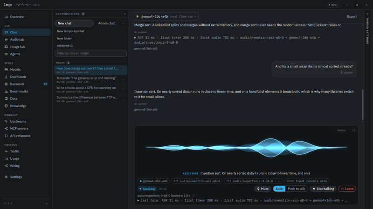Create a New folder

[64, 39]
